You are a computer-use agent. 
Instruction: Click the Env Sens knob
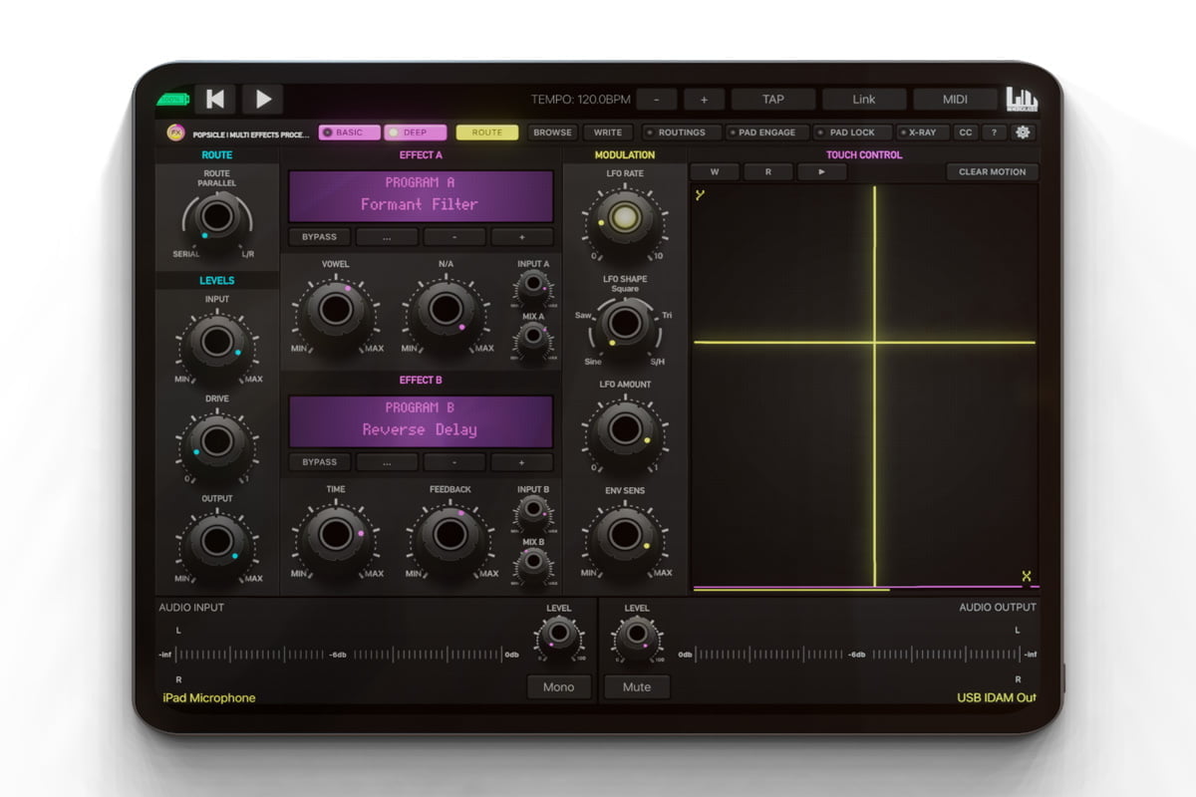click(625, 534)
